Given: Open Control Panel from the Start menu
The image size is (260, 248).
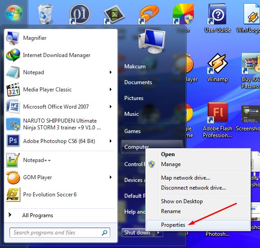Looking at the screenshot, I should [x=135, y=164].
